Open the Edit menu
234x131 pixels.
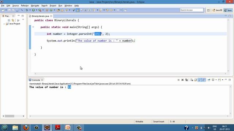point(8,6)
